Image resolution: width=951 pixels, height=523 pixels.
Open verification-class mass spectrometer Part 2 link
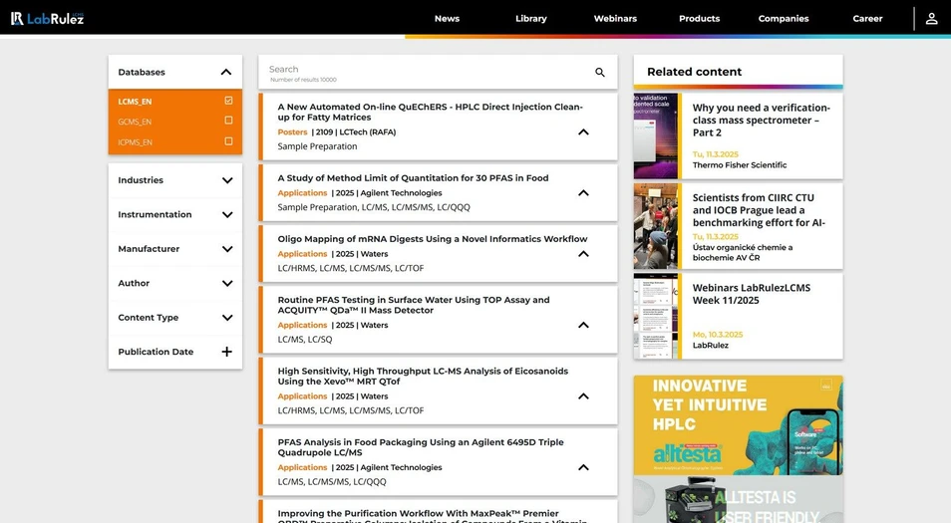[762, 120]
